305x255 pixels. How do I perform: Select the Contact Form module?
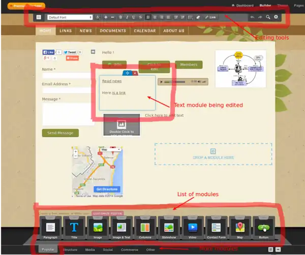[x=217, y=228]
